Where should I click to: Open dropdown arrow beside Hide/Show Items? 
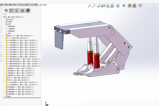point(127,6)
